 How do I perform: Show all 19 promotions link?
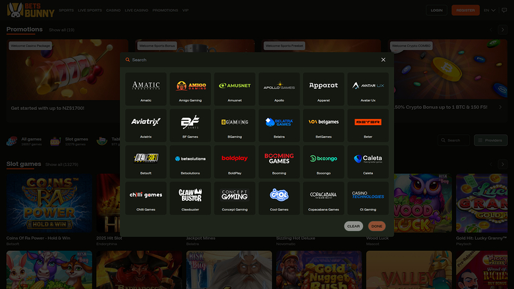pyautogui.click(x=62, y=30)
